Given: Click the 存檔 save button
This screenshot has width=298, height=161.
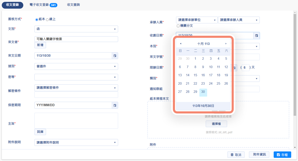Looking at the screenshot, I should [282, 155].
